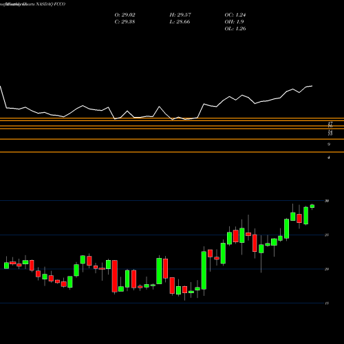Viewport: 344px width, 344px height.
Task: Click the high value 'H: 29.57'
Action: tap(180, 15)
